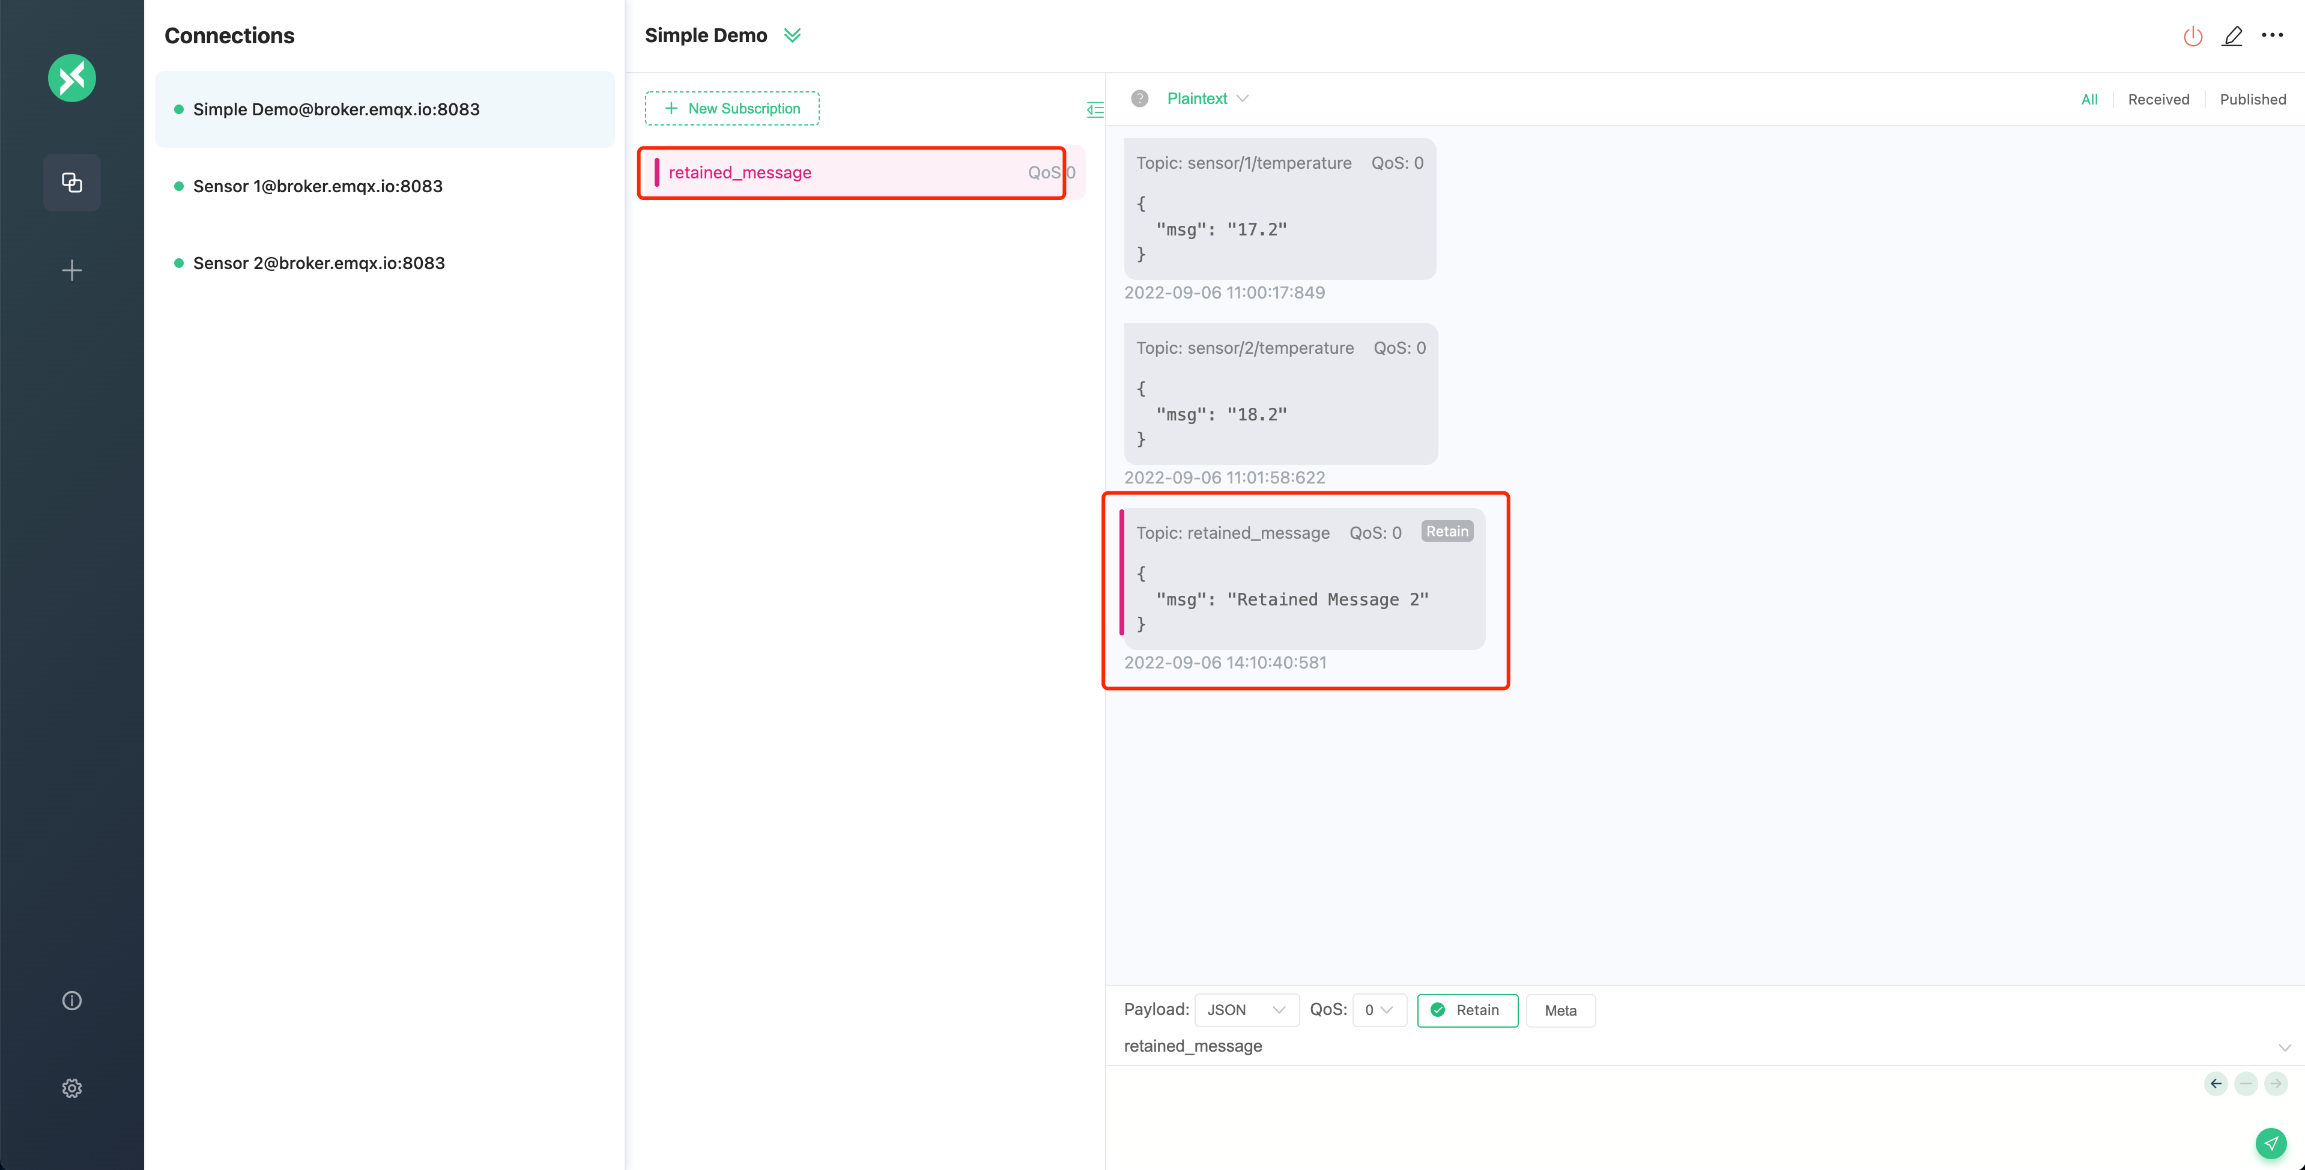Open the Connections page sidebar icon

coord(71,183)
